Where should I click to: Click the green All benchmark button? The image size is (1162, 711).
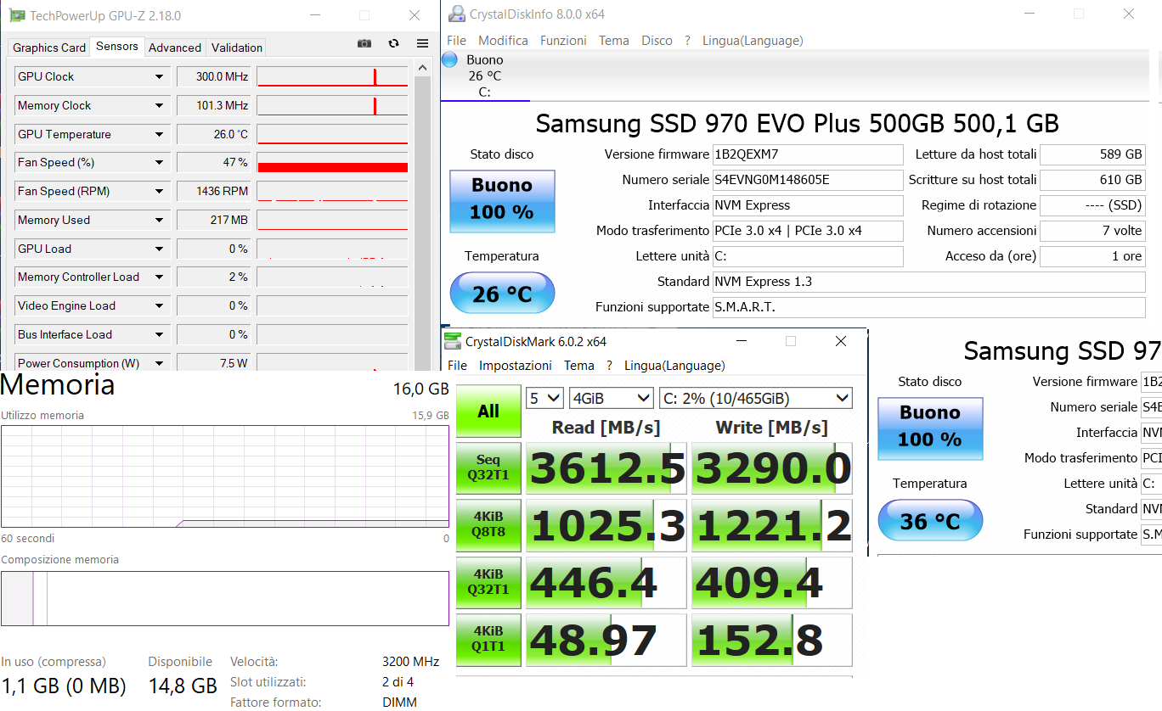coord(488,411)
